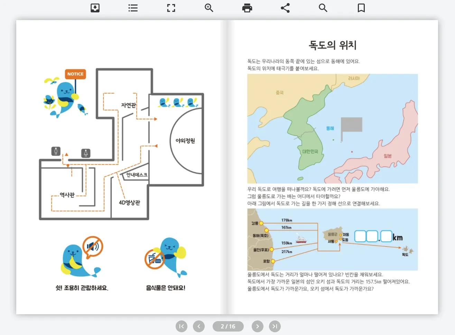The height and width of the screenshot is (335, 455).
Task: Click the Korea and Japan map illustration
Action: tap(332, 128)
